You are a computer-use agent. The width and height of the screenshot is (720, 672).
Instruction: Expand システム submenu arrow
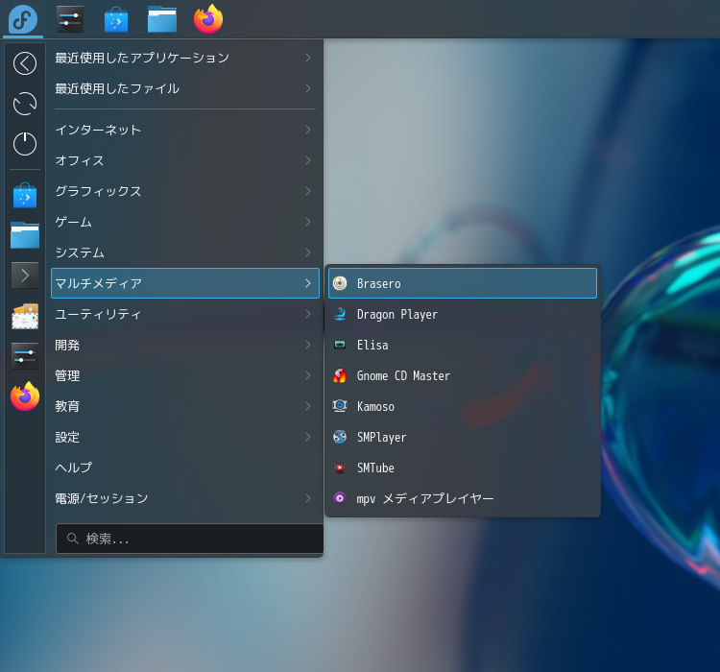click(x=308, y=252)
